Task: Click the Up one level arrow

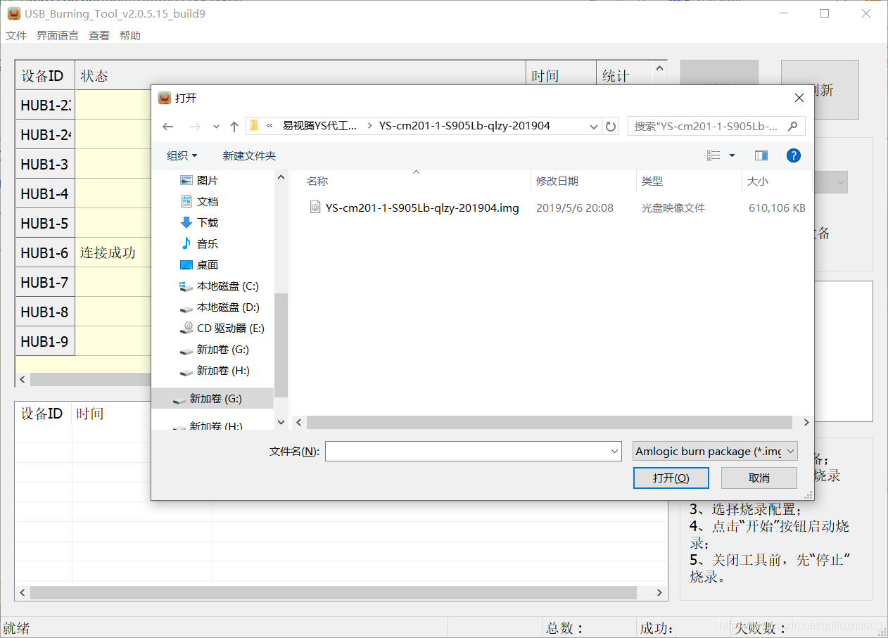Action: tap(234, 127)
